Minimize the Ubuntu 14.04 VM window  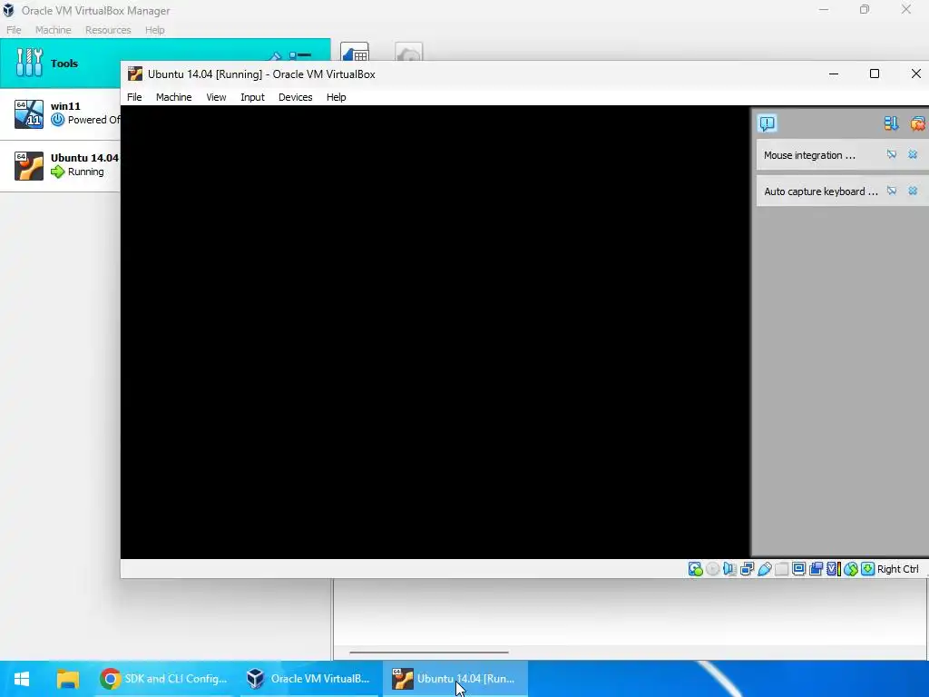pos(834,74)
